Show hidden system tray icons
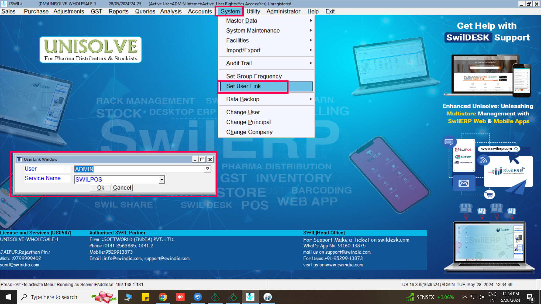Image resolution: width=541 pixels, height=304 pixels. coord(465,297)
